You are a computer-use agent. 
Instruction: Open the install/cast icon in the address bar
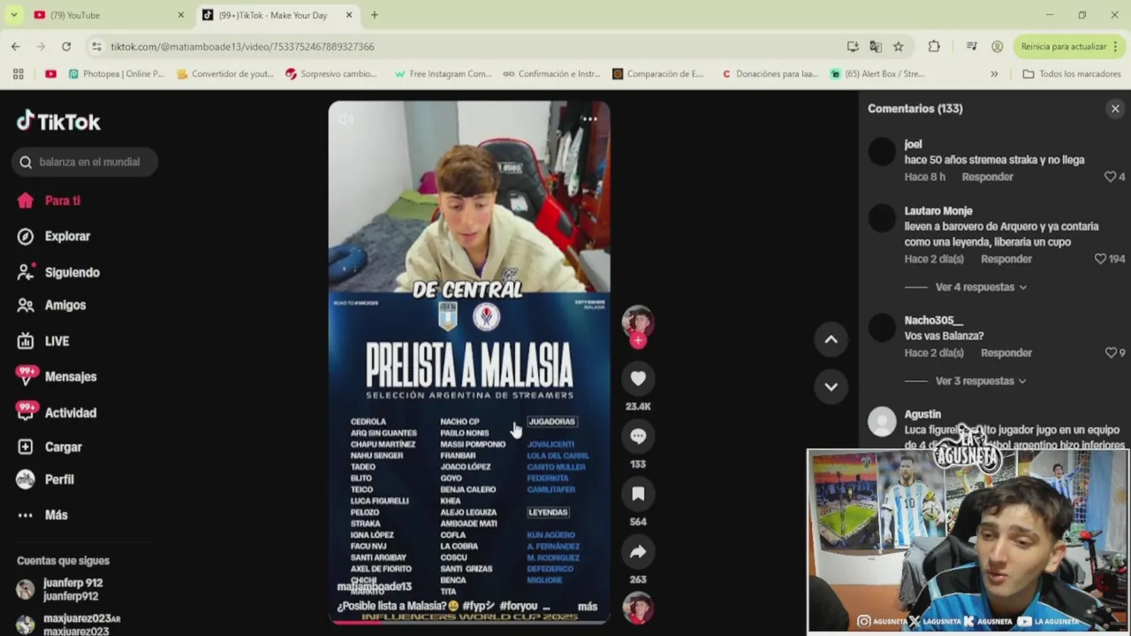pyautogui.click(x=853, y=46)
